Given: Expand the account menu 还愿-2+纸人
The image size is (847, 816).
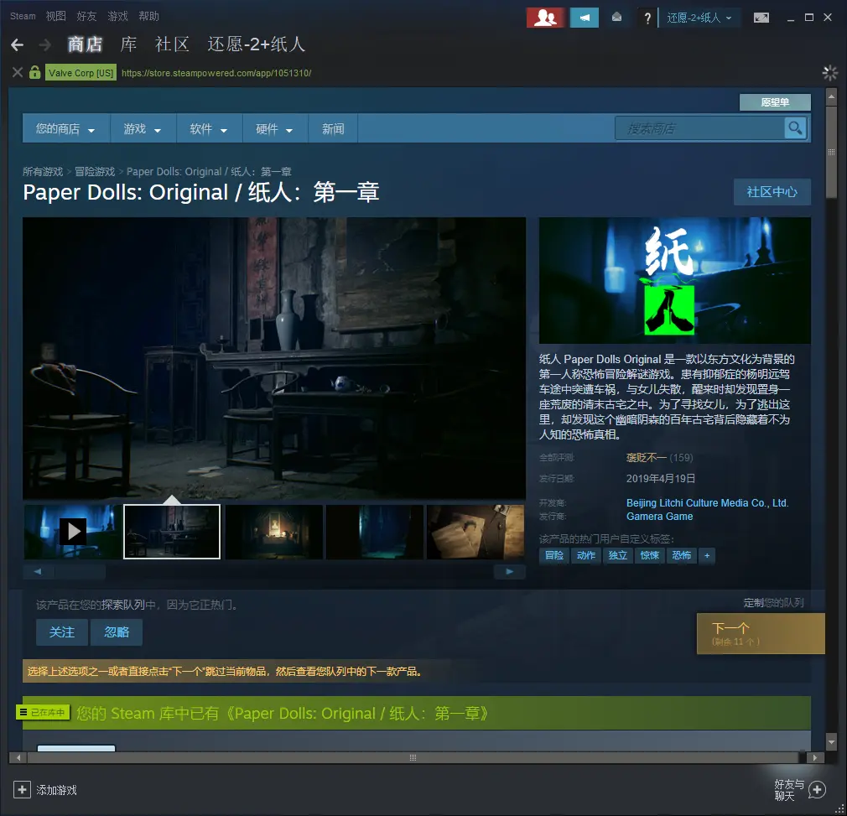Looking at the screenshot, I should (699, 18).
